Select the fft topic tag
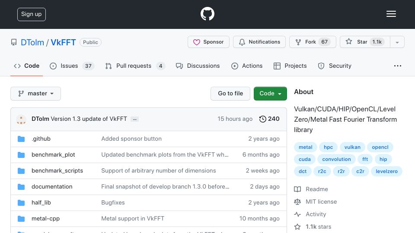 click(x=365, y=159)
